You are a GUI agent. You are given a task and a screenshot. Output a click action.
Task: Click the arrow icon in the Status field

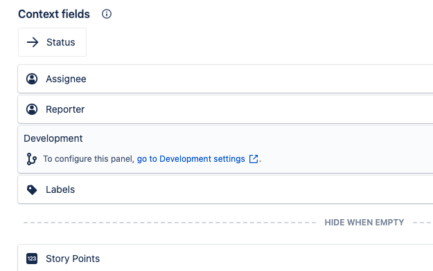coord(33,42)
